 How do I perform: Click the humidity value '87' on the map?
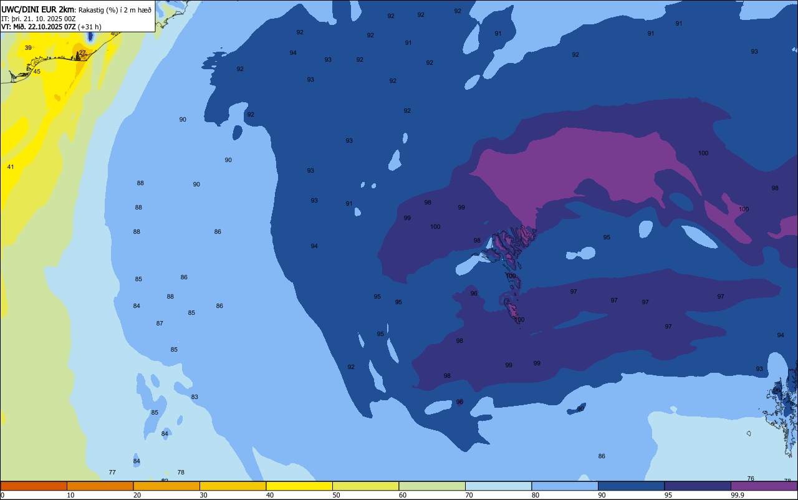click(x=160, y=324)
